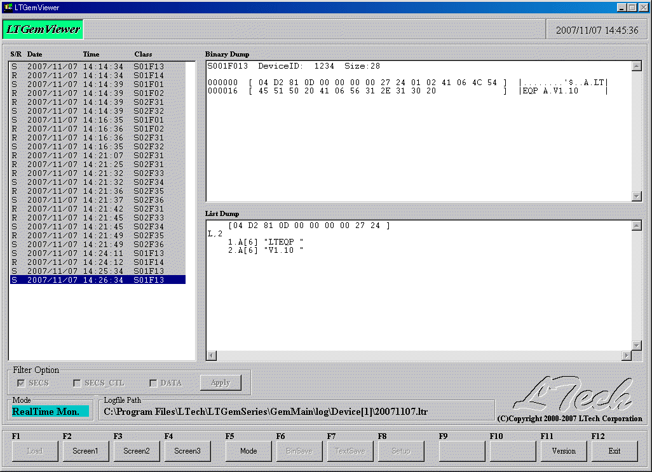Switch to Screen1 view
Screen dimensions: 652x472
(86, 451)
